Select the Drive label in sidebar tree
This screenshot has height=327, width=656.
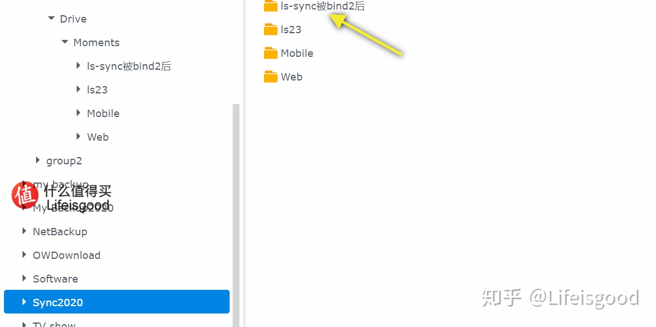click(x=73, y=19)
